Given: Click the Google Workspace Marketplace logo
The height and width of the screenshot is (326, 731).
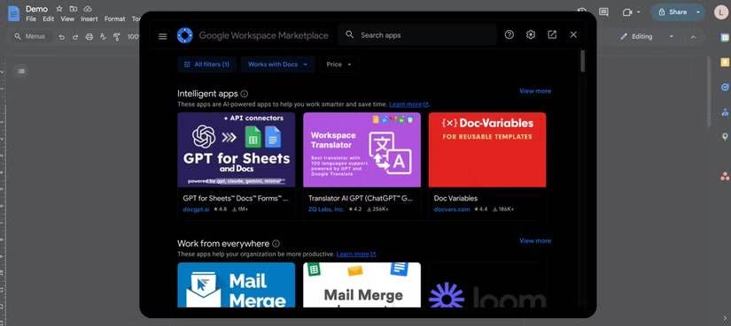Looking at the screenshot, I should [x=185, y=35].
